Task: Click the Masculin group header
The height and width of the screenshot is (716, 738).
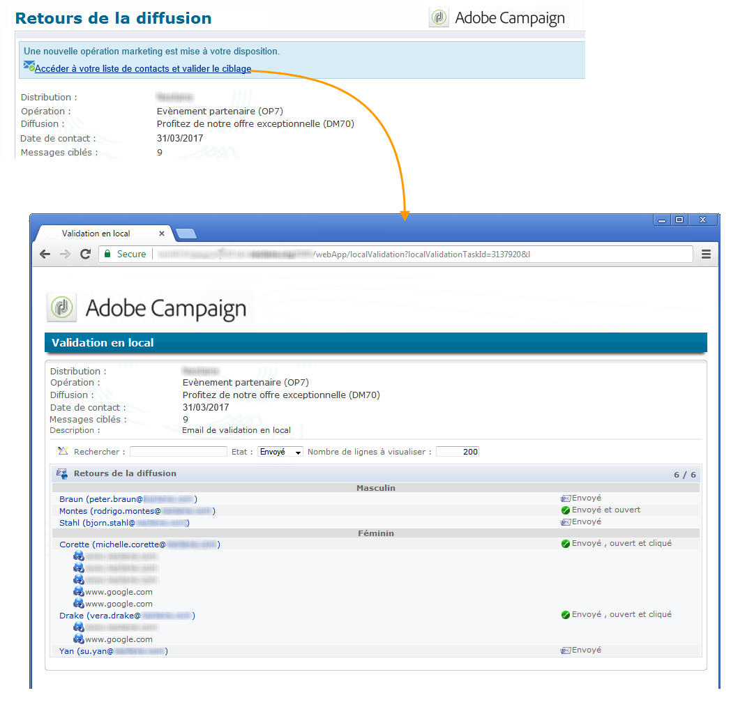Action: tap(375, 488)
